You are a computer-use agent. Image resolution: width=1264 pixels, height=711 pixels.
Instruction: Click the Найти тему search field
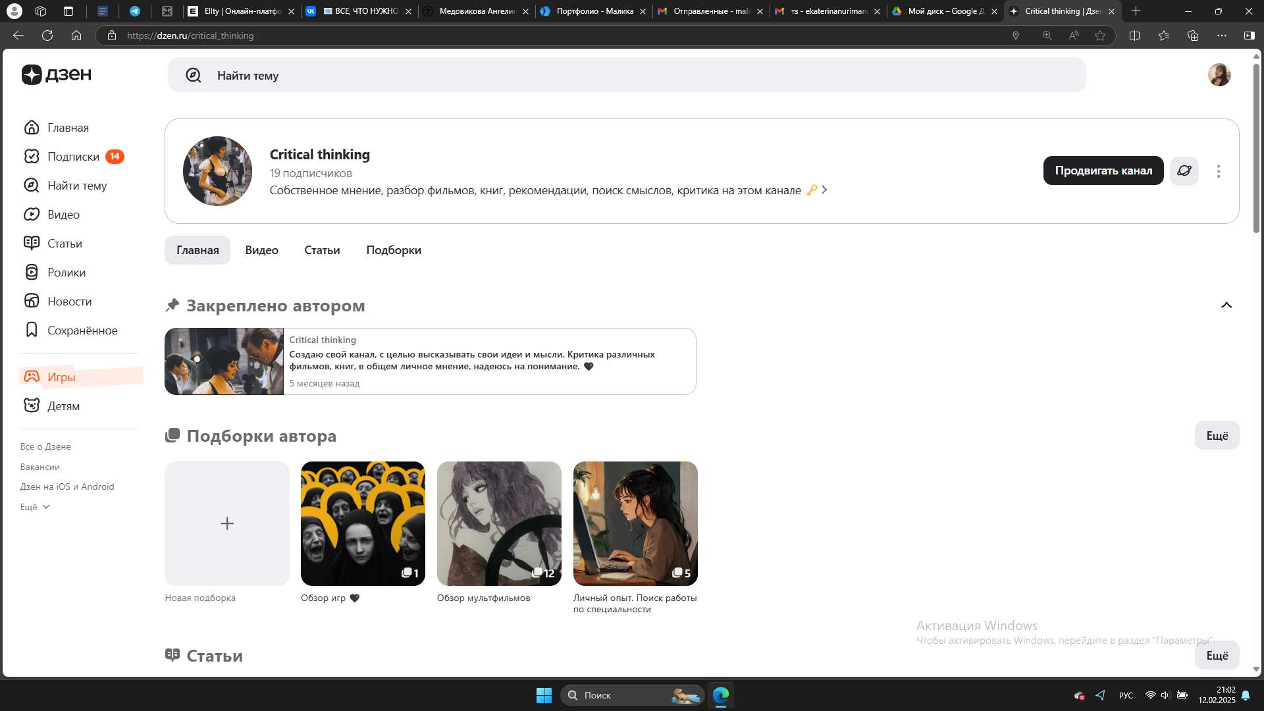627,75
